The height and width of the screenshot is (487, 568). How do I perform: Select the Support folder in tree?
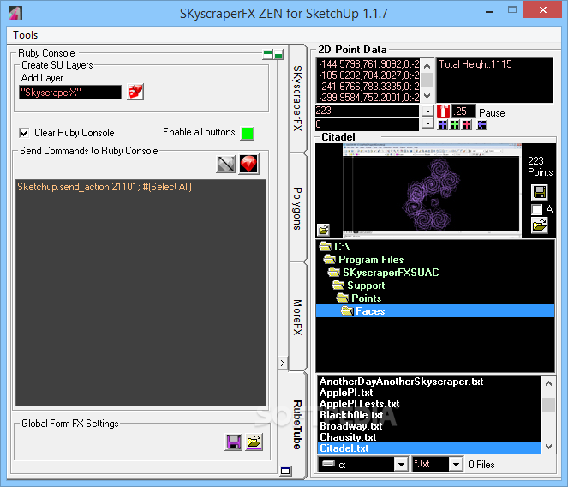click(x=435, y=286)
